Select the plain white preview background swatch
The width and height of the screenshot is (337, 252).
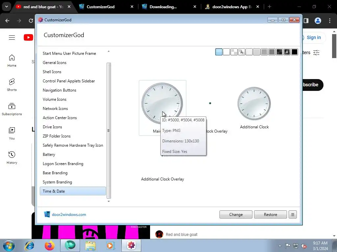226,52
